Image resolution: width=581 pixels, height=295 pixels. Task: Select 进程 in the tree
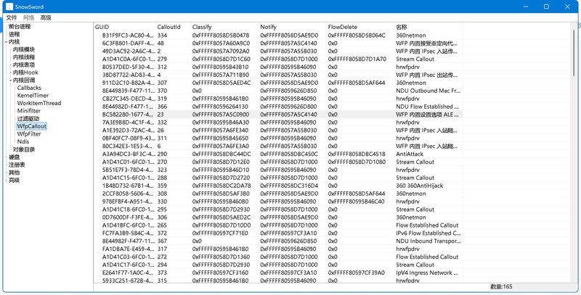[14, 34]
